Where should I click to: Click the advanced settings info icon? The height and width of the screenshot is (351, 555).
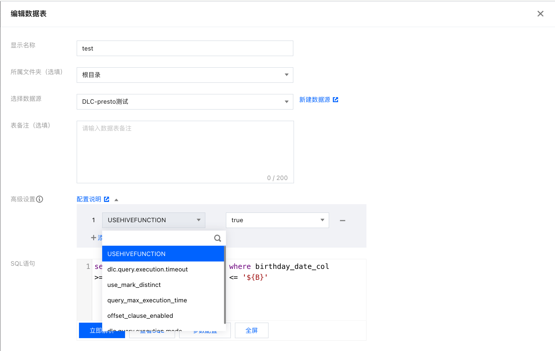coord(40,199)
